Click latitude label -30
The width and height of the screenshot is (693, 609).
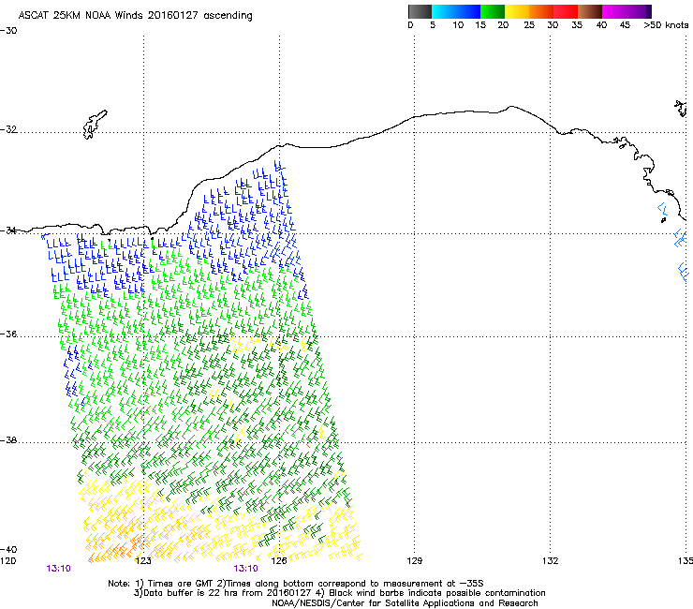tap(8, 31)
